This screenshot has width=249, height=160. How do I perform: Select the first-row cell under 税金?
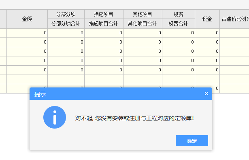coord(207,33)
